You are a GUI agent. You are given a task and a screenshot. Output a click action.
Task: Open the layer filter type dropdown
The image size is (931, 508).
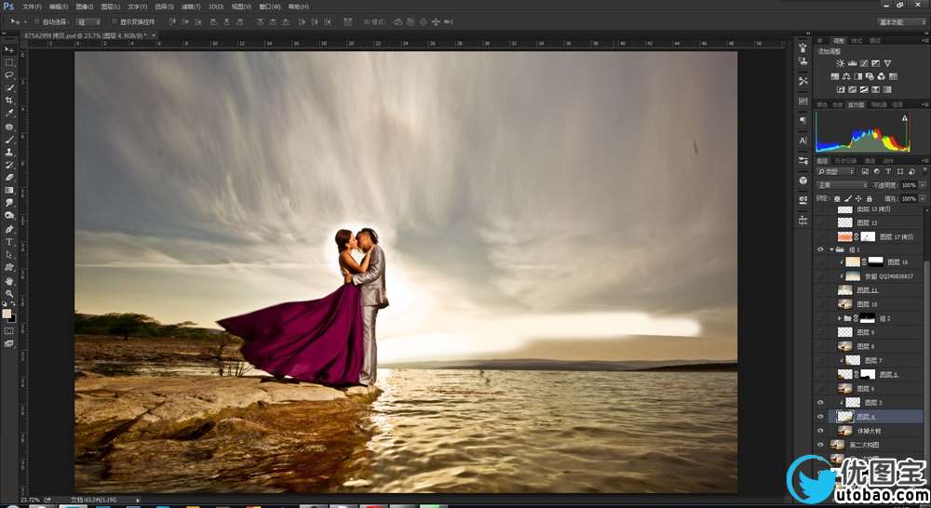point(835,171)
